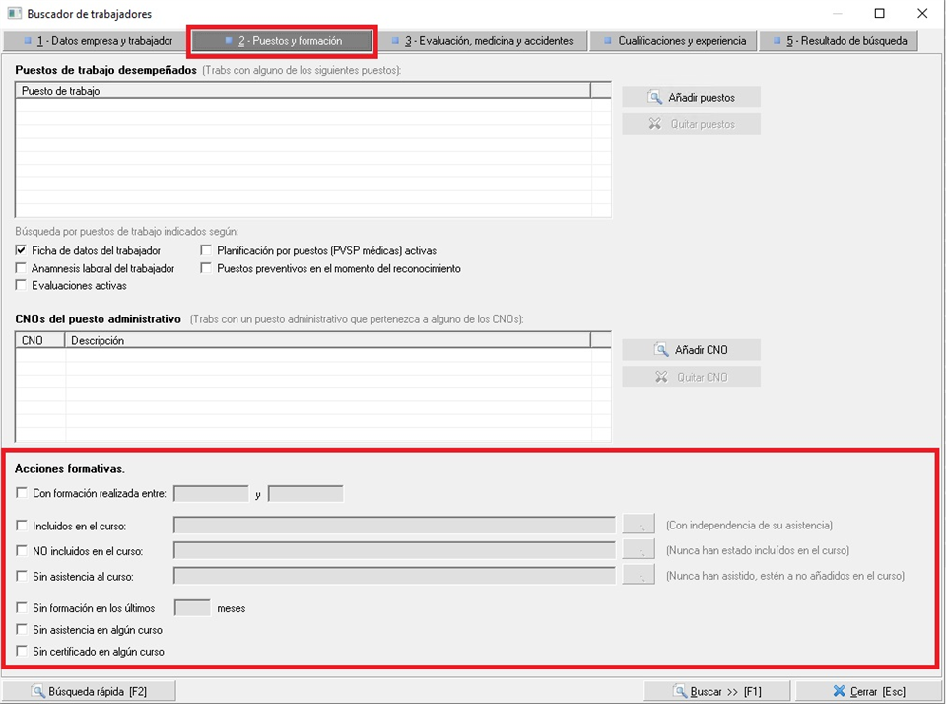Click the X icon on Quitar CNO
The height and width of the screenshot is (704, 946).
click(x=661, y=378)
